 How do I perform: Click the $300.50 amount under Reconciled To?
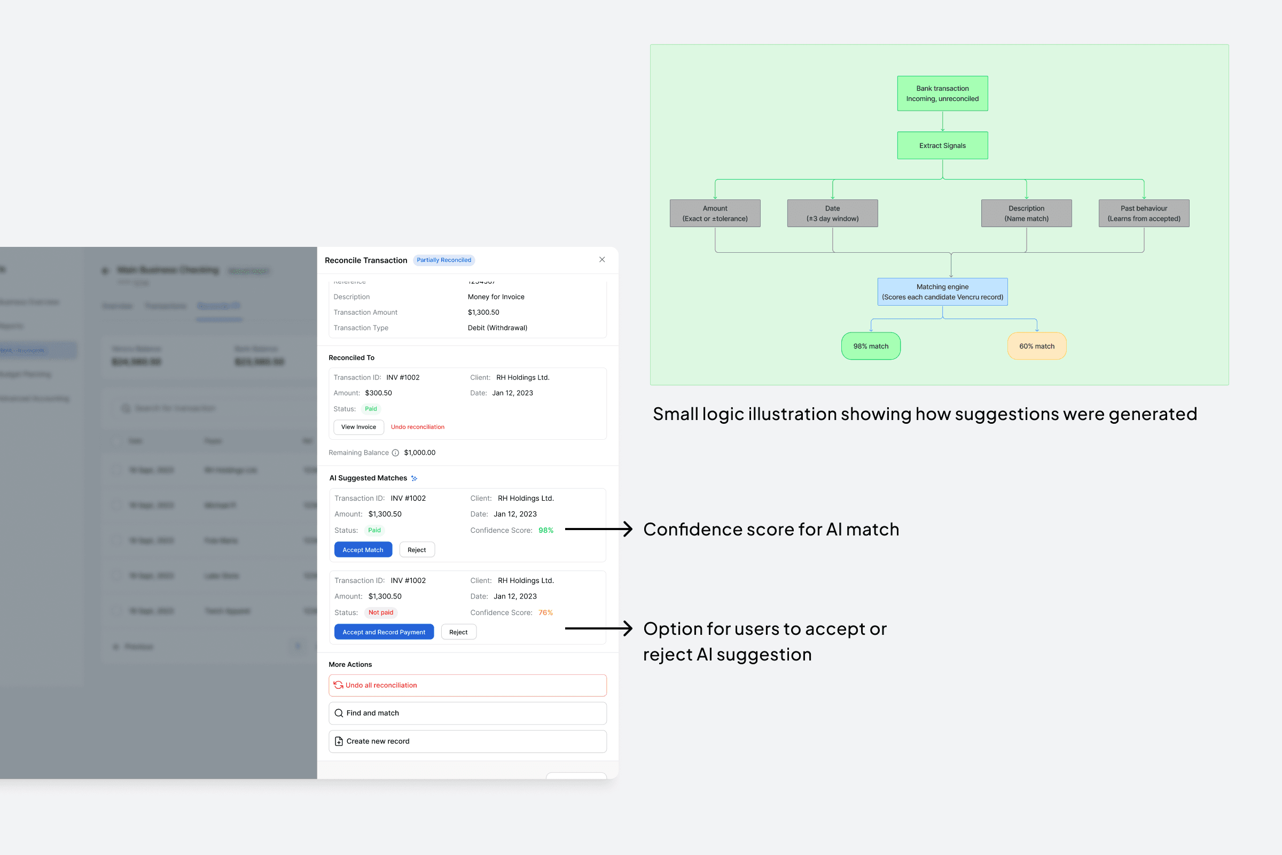click(378, 393)
